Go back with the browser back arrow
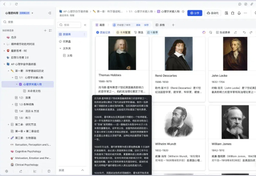Viewport: 256px width, 176px height. 4,4
